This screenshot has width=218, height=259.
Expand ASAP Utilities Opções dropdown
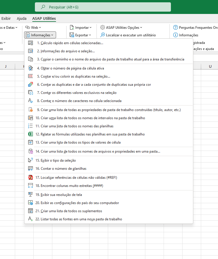point(121,27)
